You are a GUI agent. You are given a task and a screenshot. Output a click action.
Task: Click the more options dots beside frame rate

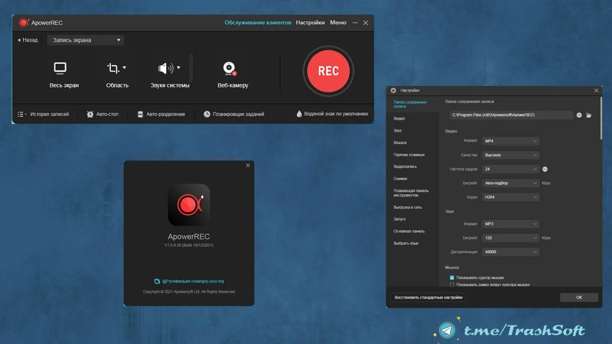pos(545,169)
